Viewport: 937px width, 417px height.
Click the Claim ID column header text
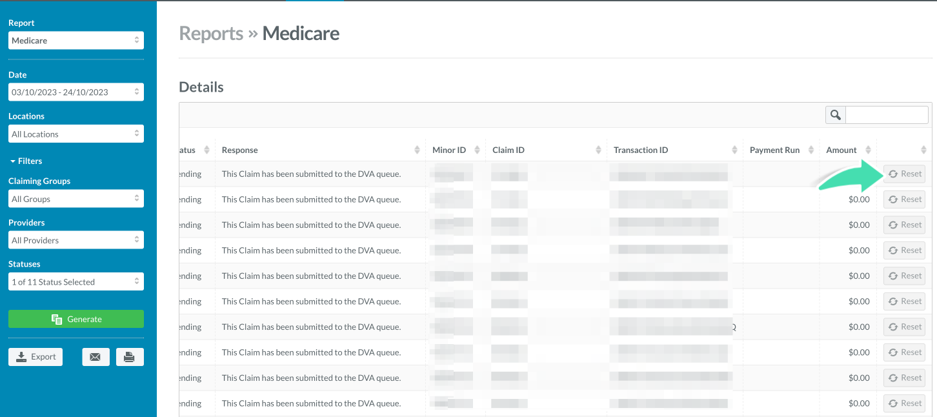509,150
